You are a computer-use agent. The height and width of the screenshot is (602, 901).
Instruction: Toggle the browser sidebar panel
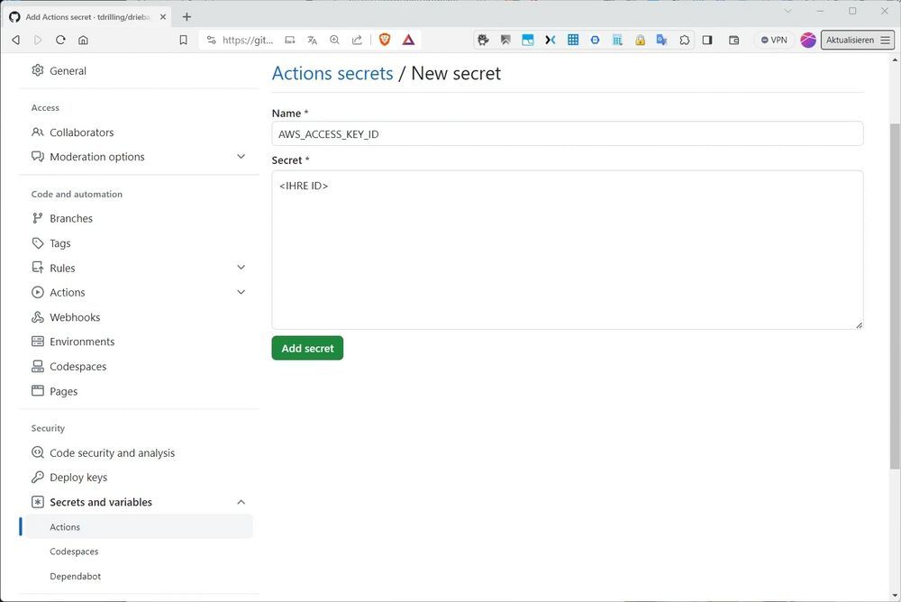pyautogui.click(x=707, y=40)
